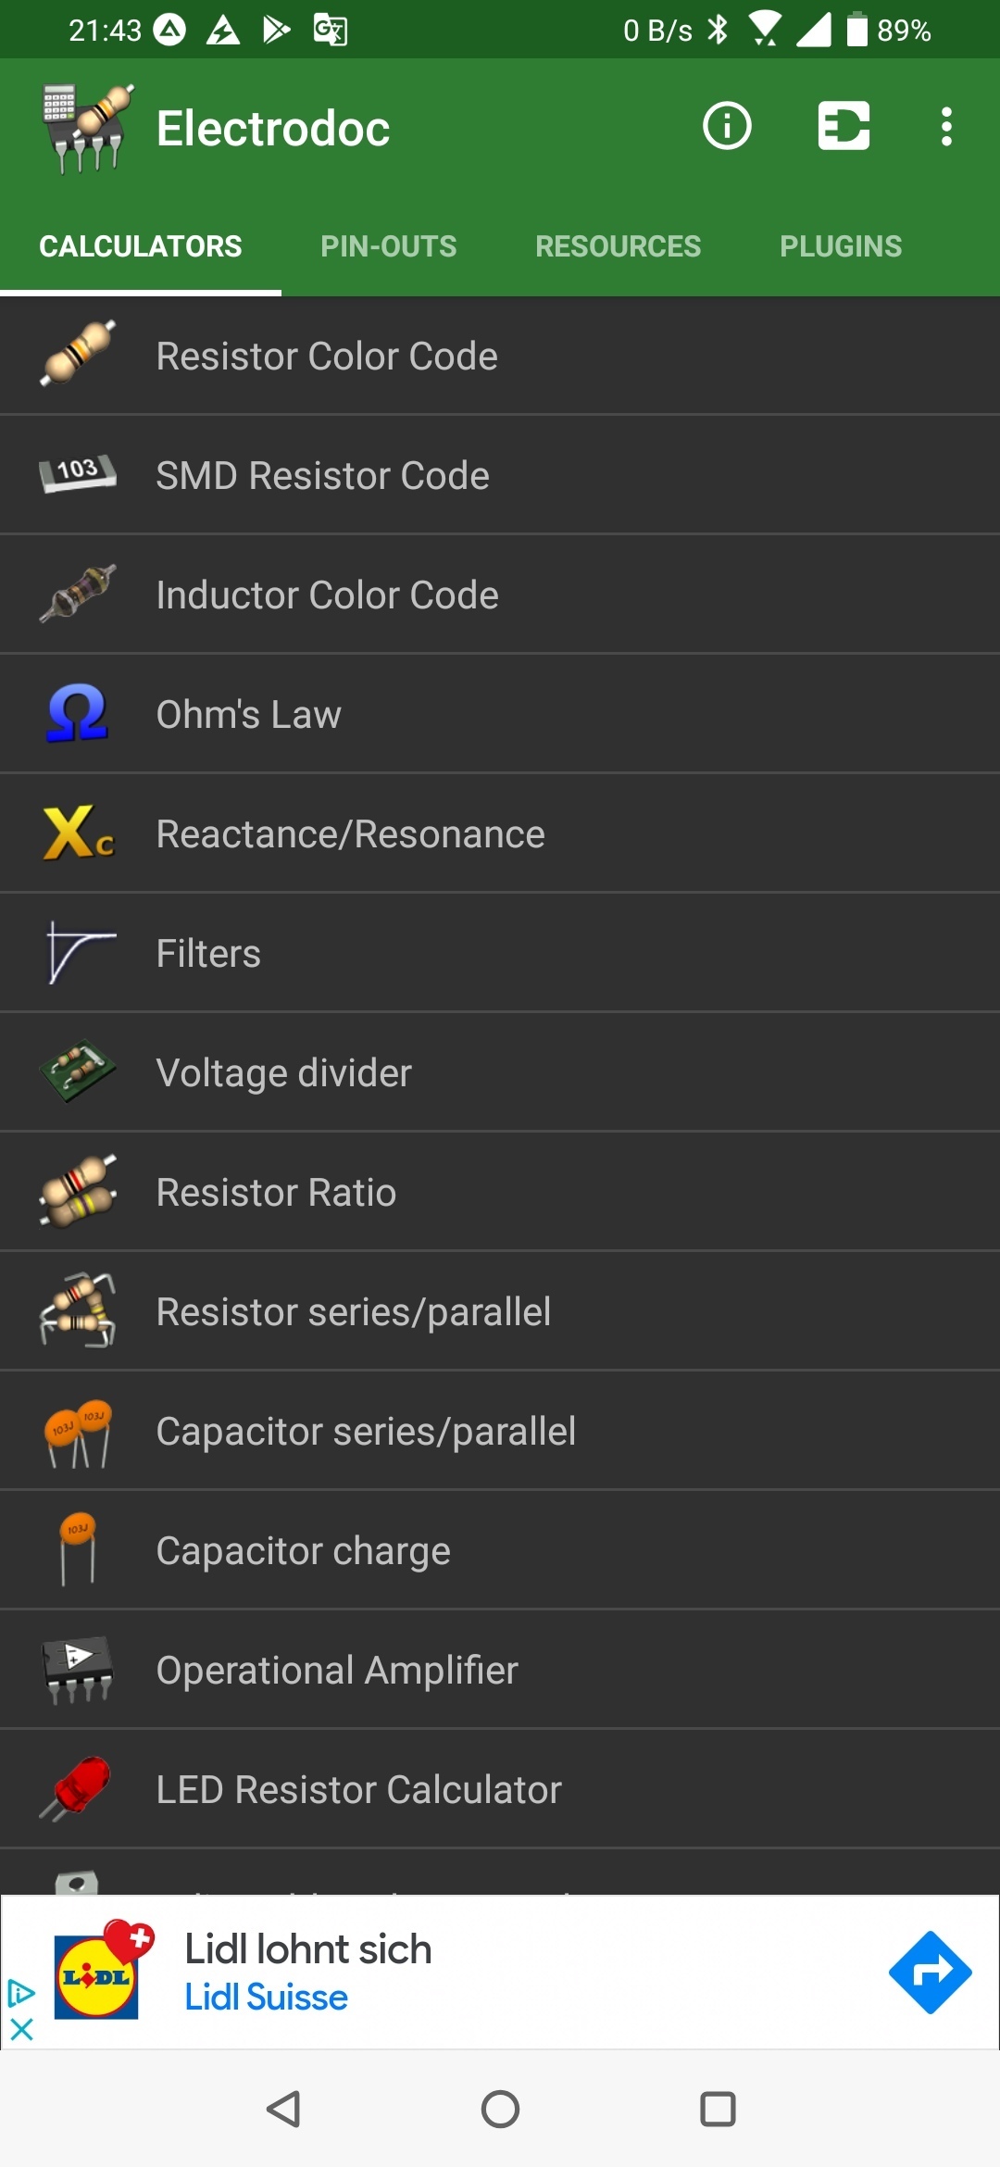Close the Lidl ad banner
Screen dimensions: 1000x2167
coord(21,2030)
